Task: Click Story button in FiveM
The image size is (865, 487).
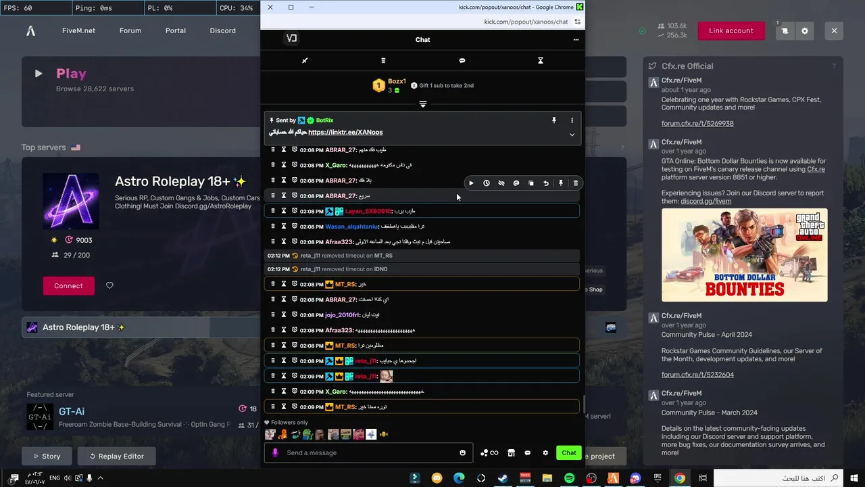Action: tap(46, 456)
